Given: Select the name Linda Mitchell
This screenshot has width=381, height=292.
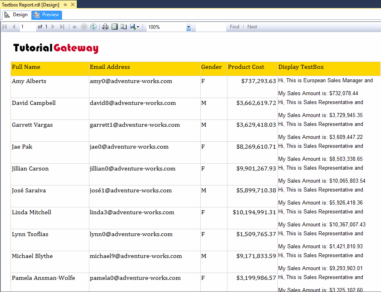Looking at the screenshot, I should point(32,212).
